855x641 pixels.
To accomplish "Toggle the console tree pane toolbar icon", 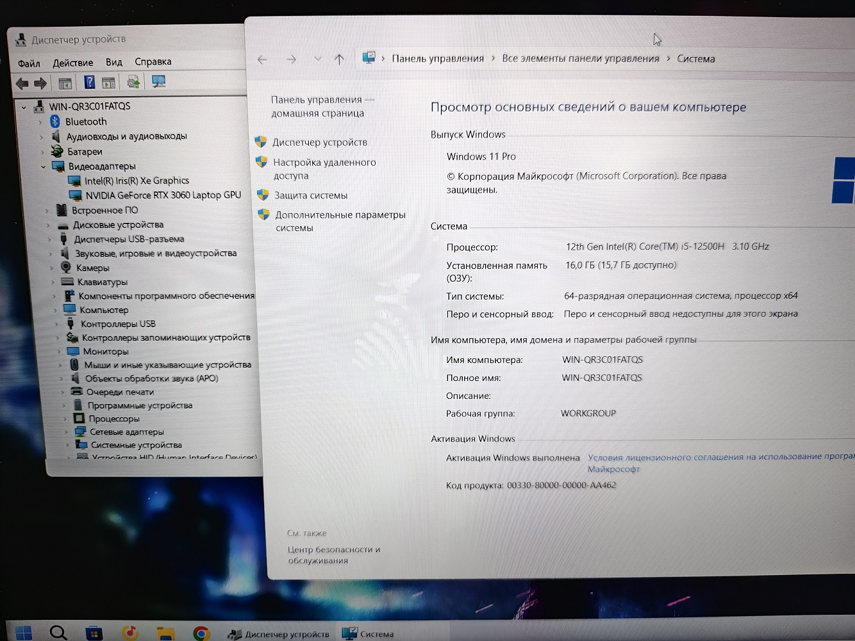I will tap(65, 83).
